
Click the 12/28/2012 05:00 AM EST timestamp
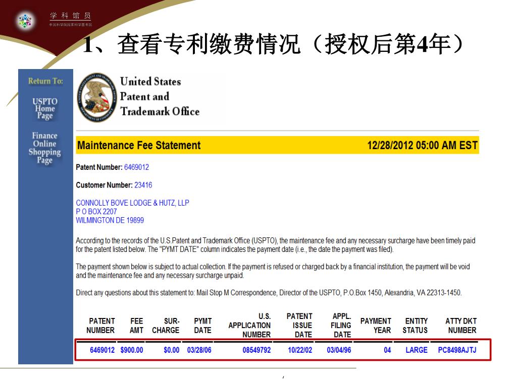coord(423,145)
